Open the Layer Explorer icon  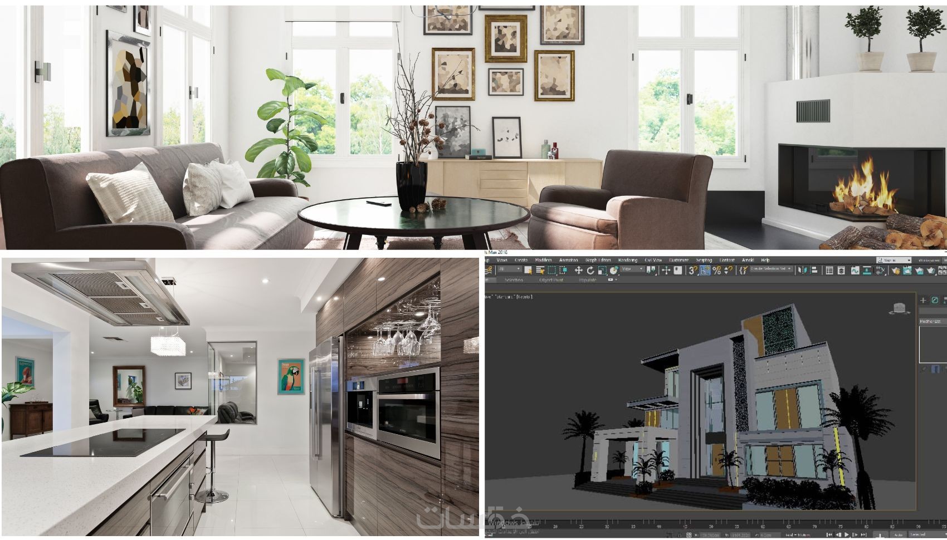841,270
